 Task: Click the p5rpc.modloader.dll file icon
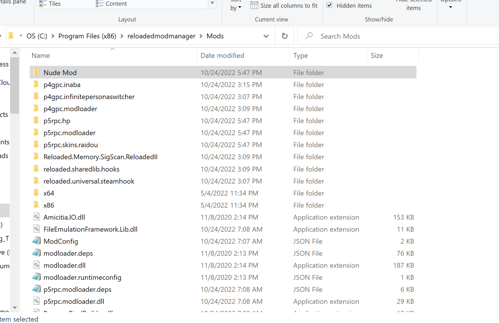[37, 301]
